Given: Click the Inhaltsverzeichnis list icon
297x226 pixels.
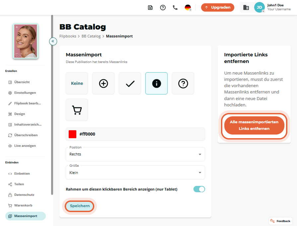Looking at the screenshot, I should coord(10,125).
